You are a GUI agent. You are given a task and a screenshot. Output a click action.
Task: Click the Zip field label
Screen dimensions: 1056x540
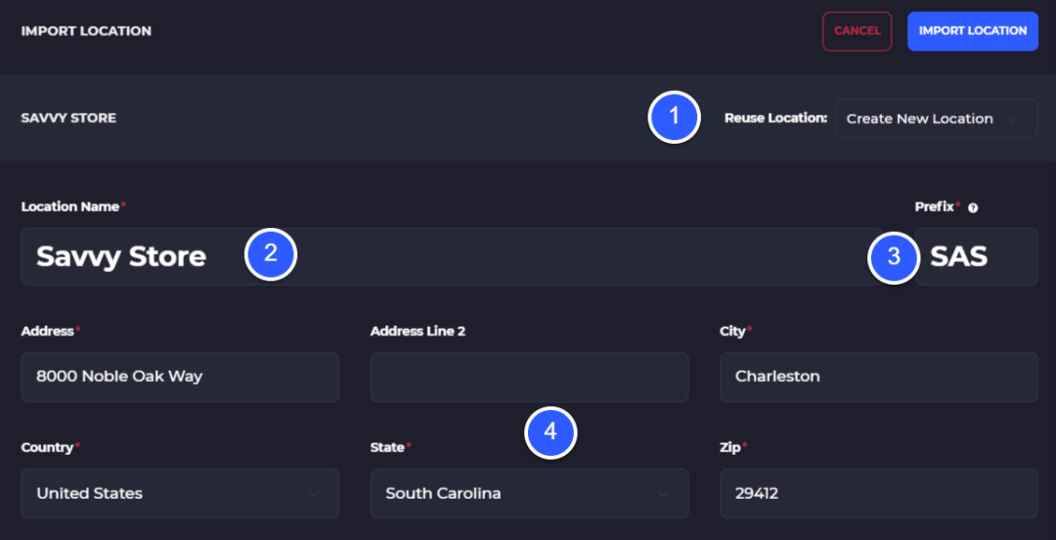coord(728,447)
